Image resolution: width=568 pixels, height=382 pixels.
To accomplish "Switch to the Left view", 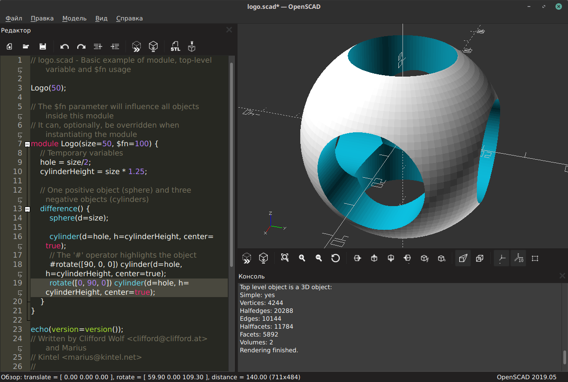I will 408,258.
